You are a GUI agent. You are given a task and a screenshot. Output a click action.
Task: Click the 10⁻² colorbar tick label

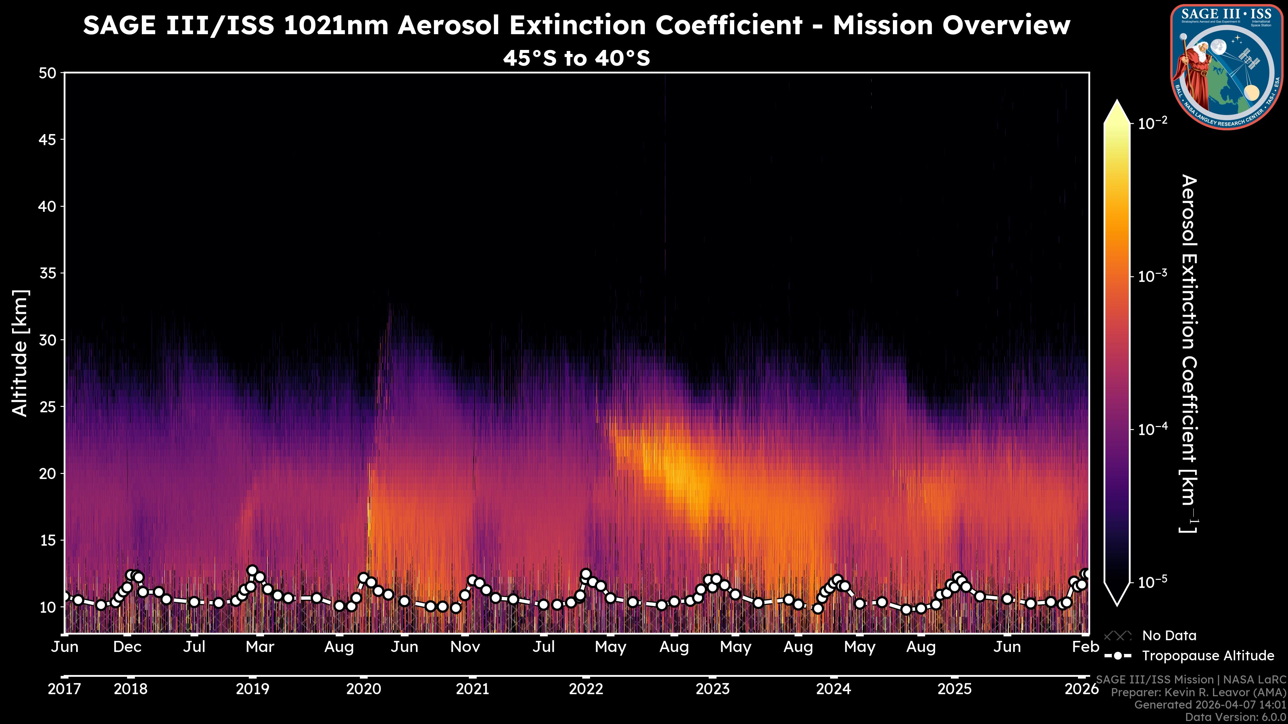pyautogui.click(x=1152, y=123)
